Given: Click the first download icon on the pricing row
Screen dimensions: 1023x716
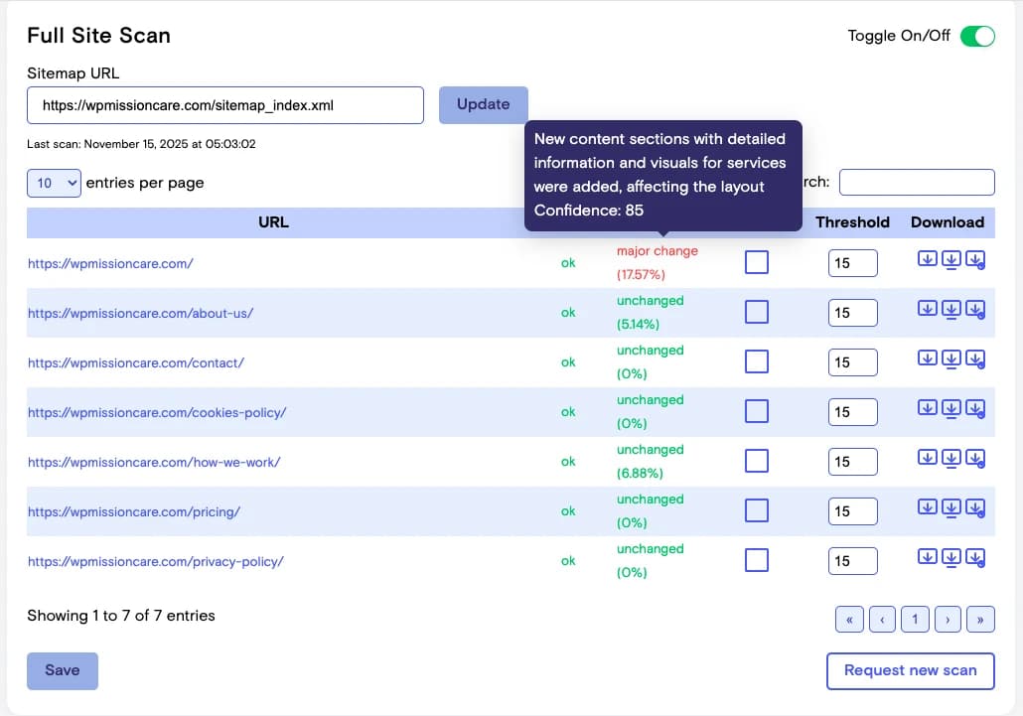Looking at the screenshot, I should [927, 508].
